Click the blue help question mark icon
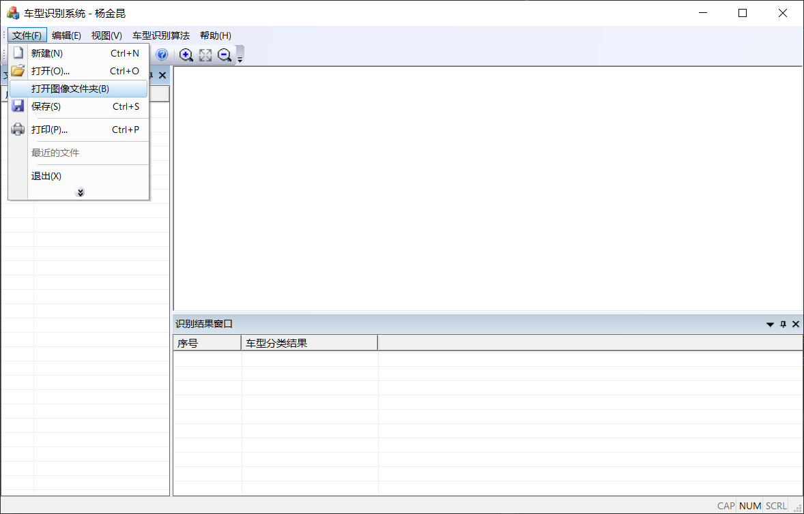Screen dimensions: 804x514 click(x=162, y=55)
